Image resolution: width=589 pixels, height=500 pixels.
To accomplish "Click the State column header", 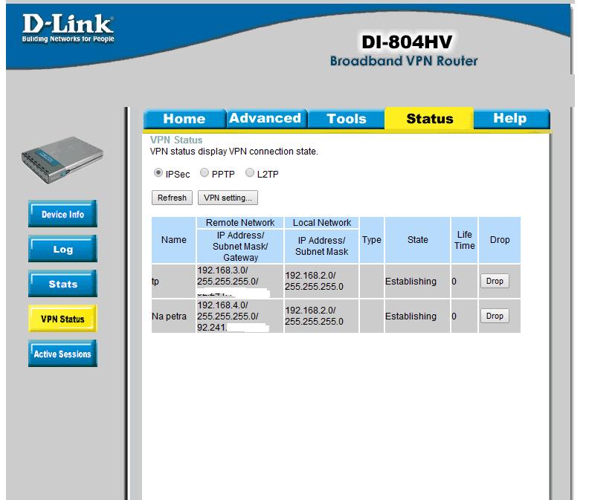I will [x=418, y=240].
